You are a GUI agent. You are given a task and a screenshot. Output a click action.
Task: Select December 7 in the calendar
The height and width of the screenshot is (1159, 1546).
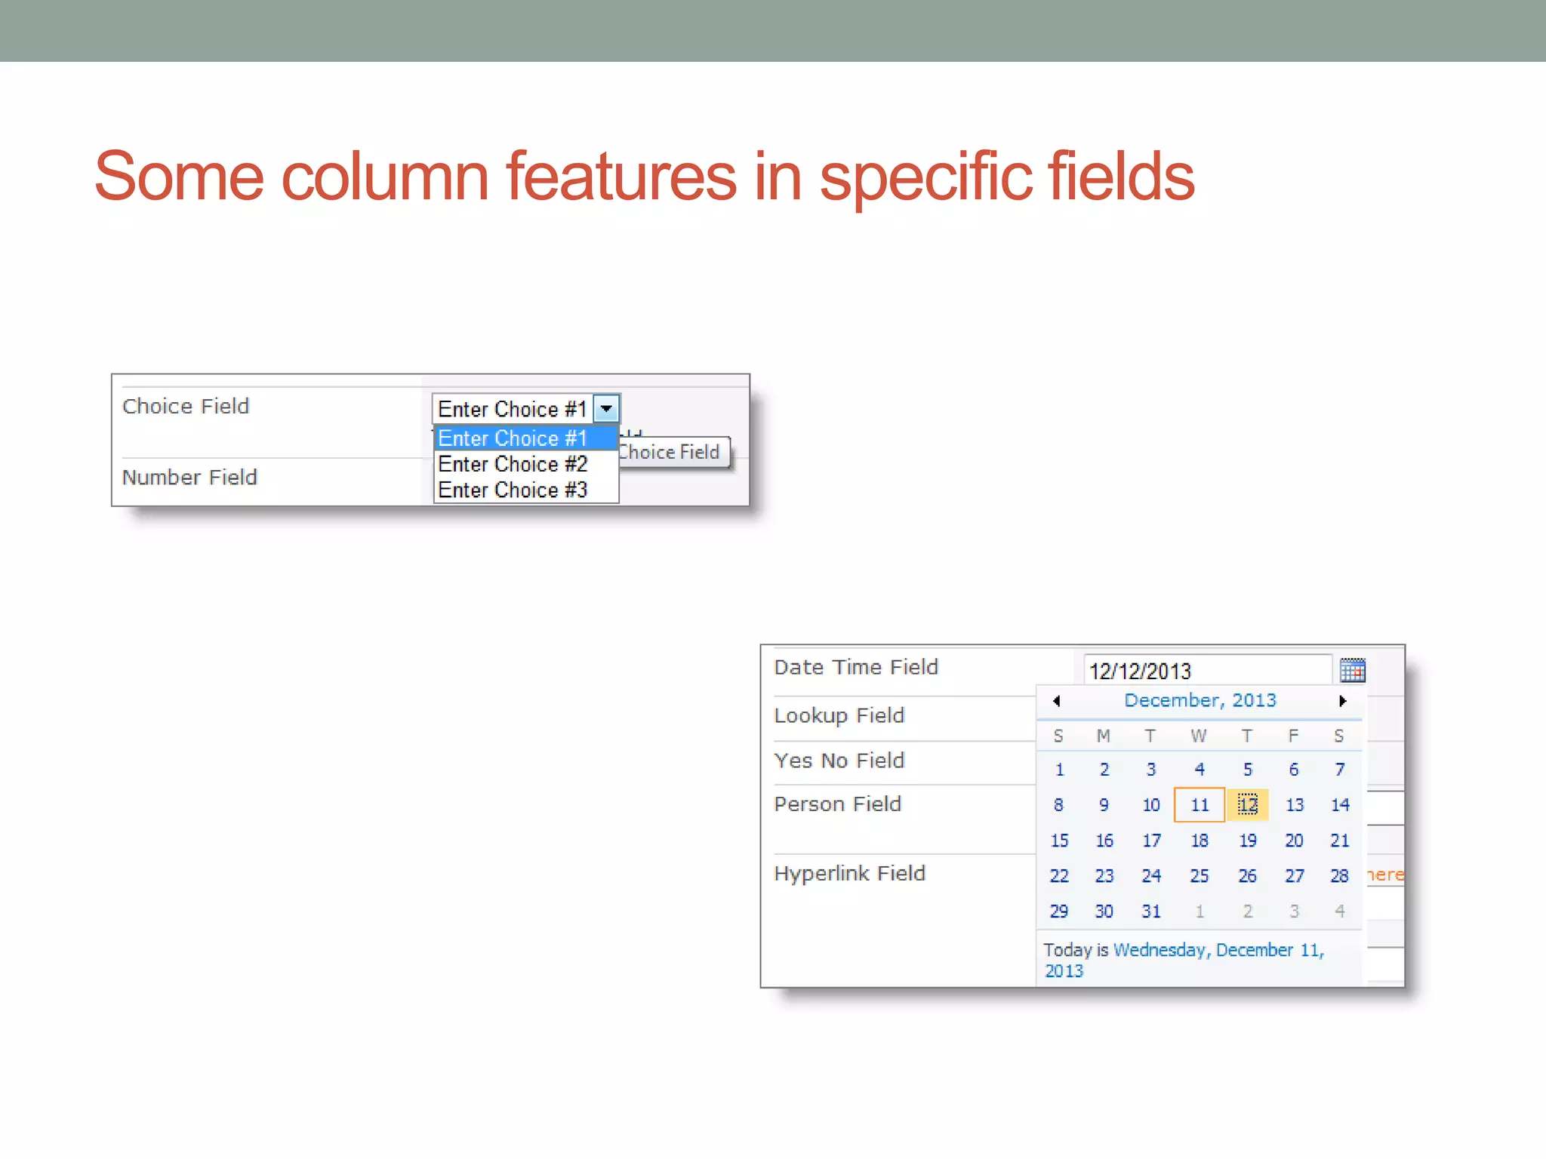[1340, 770]
